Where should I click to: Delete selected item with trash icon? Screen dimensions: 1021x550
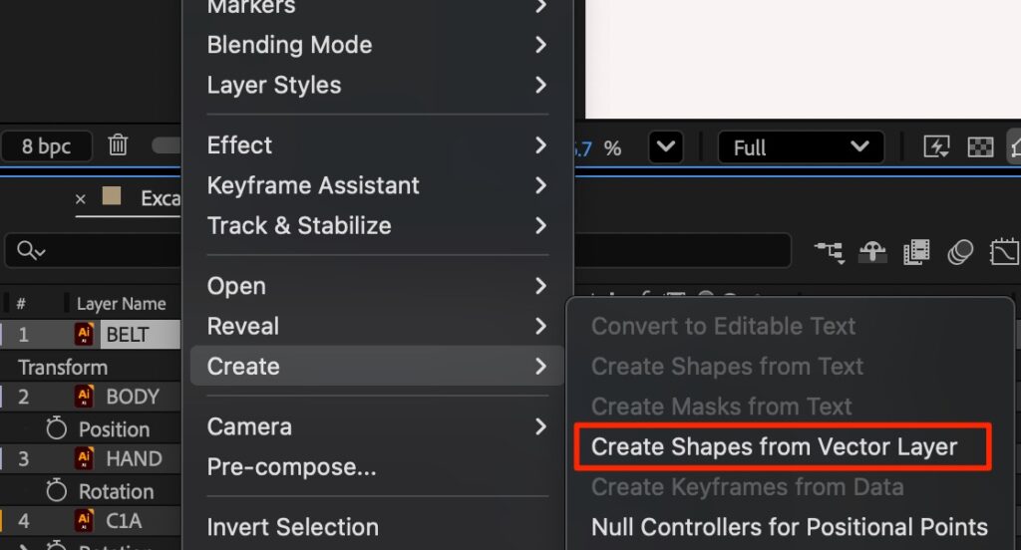(119, 146)
